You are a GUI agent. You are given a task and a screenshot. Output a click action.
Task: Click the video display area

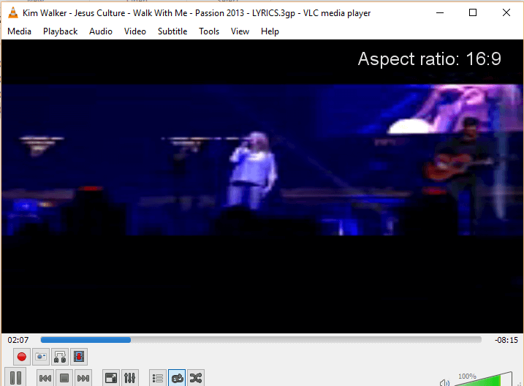(x=262, y=186)
